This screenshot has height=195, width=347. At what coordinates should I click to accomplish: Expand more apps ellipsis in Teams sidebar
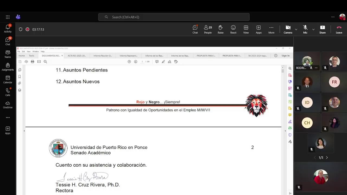8,118
